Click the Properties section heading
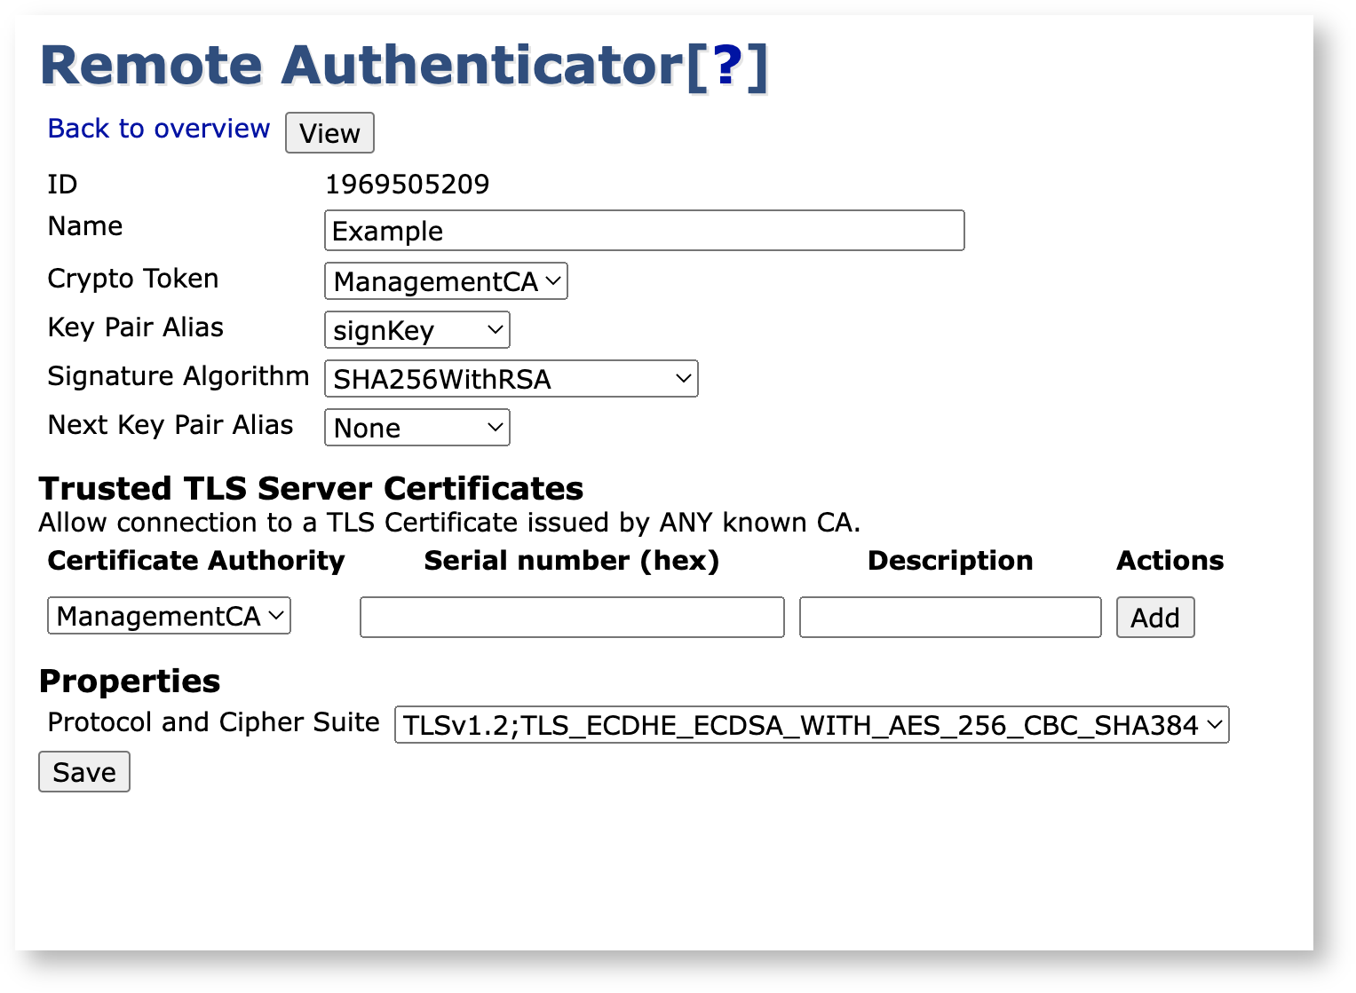 (x=129, y=681)
